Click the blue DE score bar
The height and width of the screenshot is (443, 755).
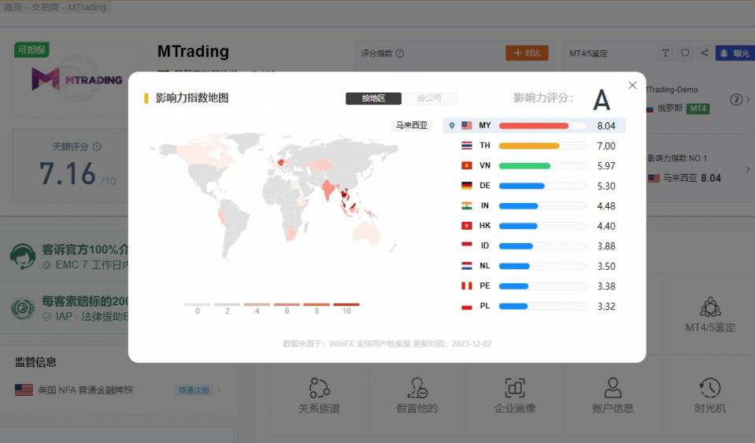click(x=521, y=186)
